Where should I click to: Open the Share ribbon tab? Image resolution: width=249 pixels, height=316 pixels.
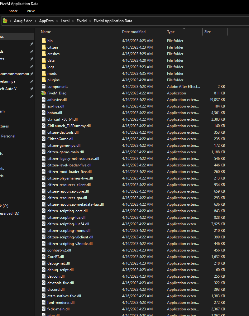click(x=13, y=11)
